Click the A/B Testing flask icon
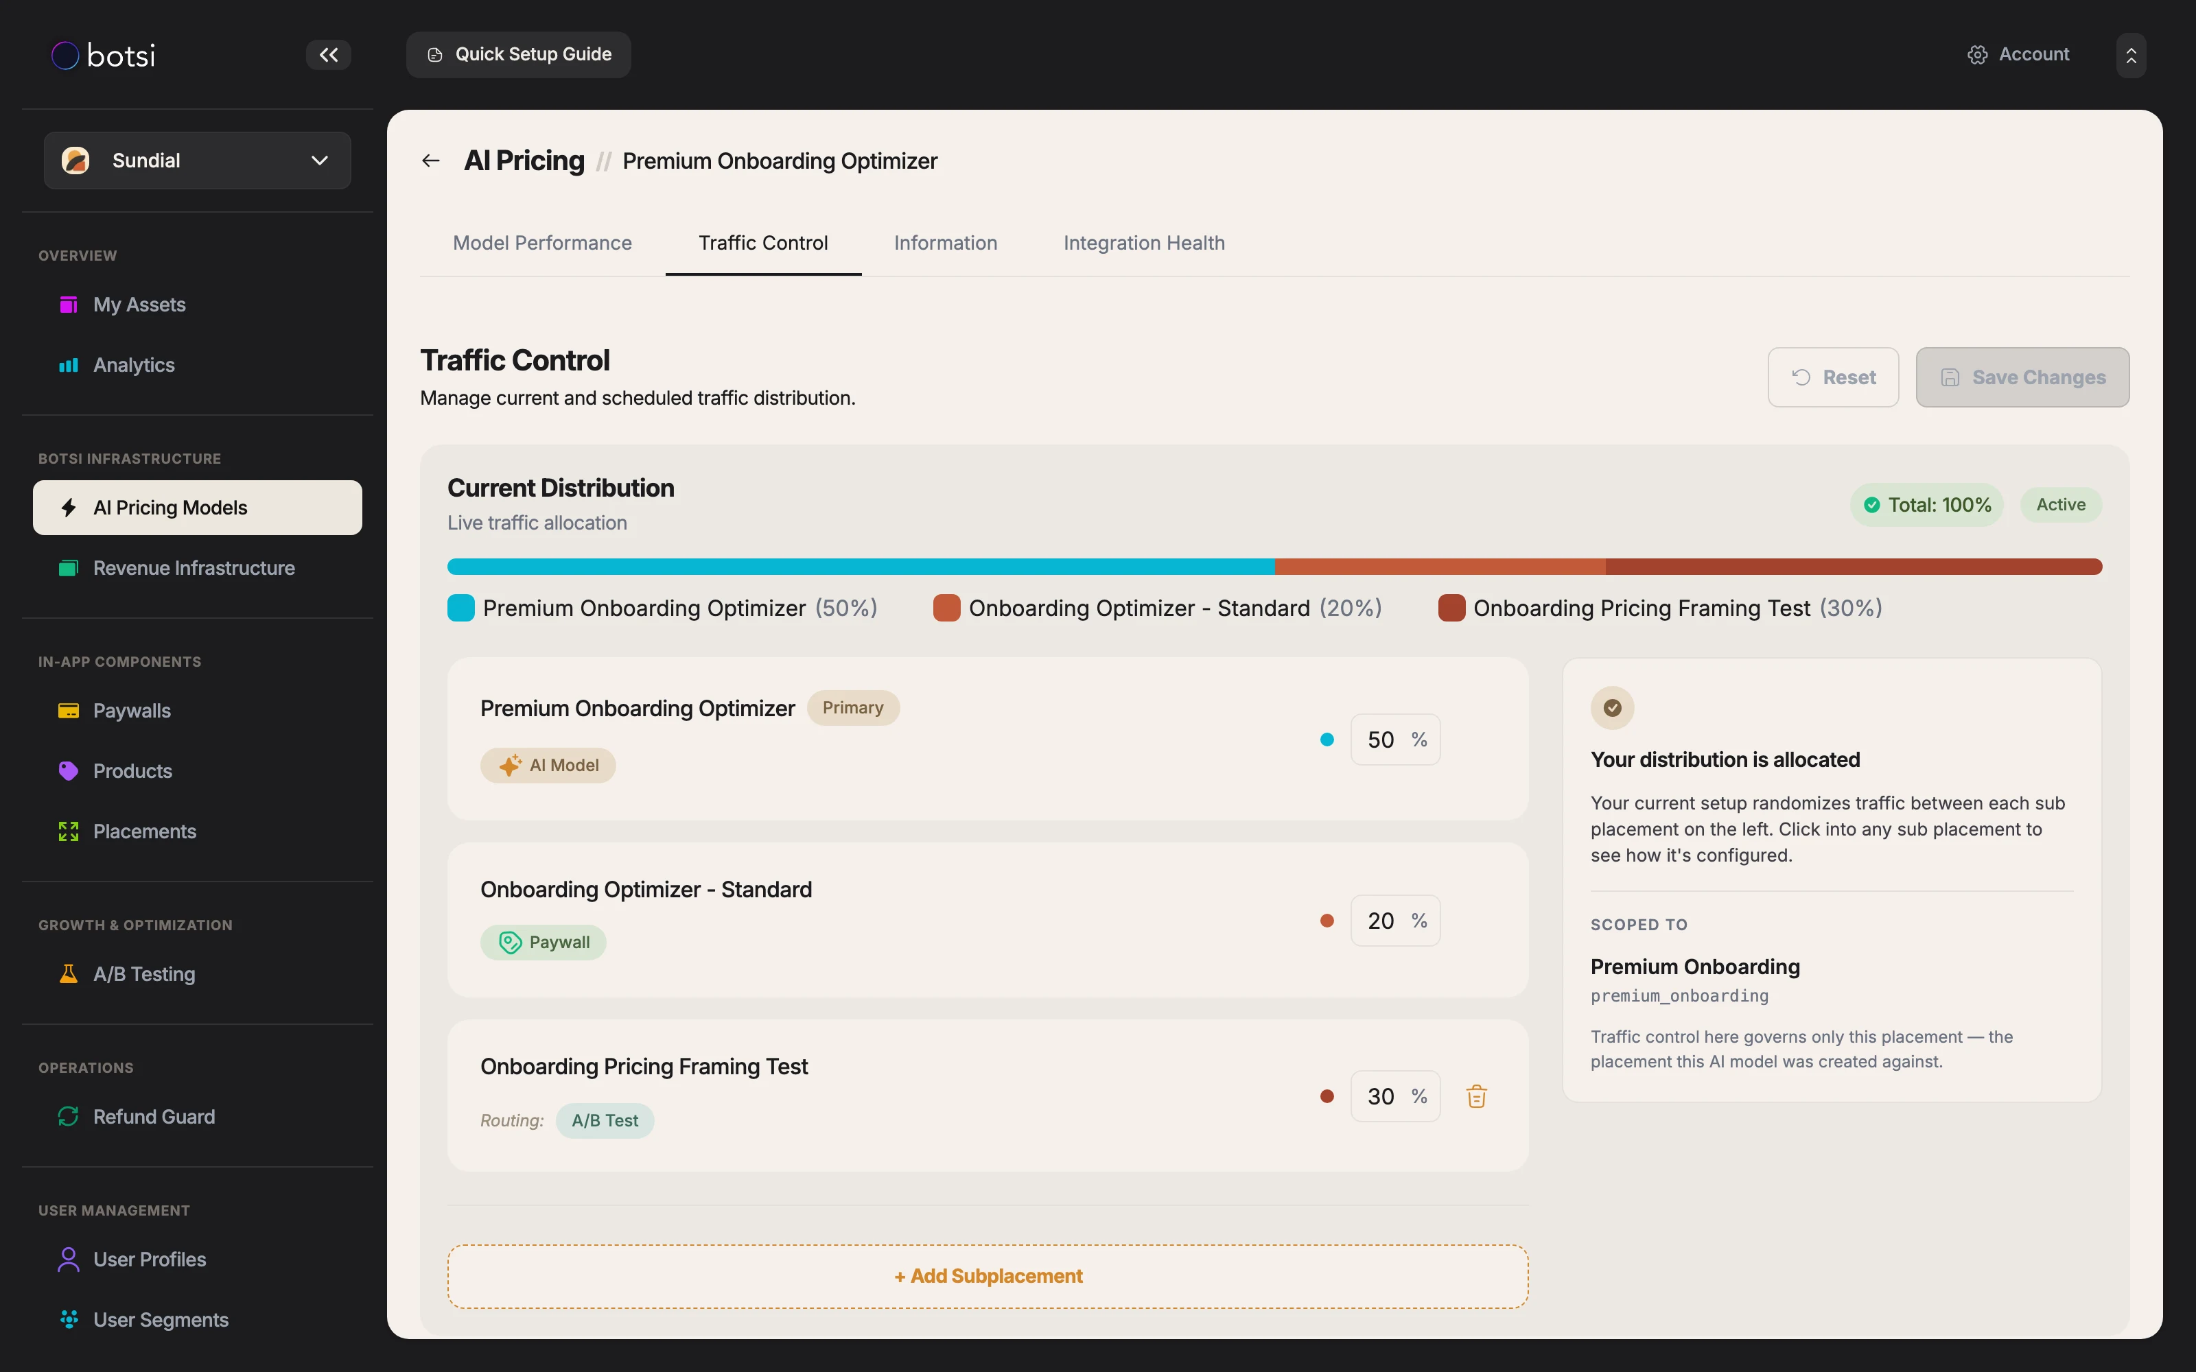2196x1372 pixels. [68, 973]
